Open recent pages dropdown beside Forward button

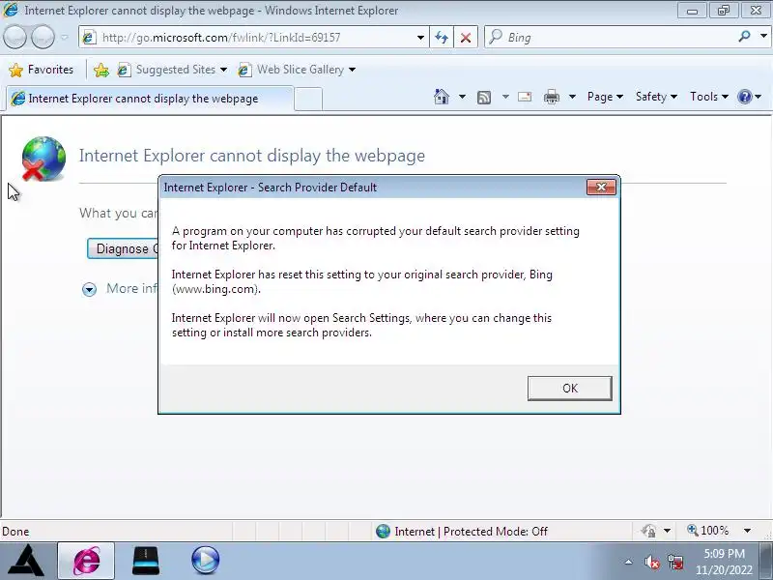65,38
